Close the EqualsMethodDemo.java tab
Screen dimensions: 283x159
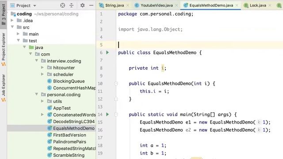pyautogui.click(x=237, y=5)
